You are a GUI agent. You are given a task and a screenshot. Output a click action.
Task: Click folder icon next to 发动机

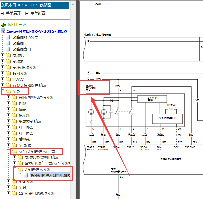(8, 55)
